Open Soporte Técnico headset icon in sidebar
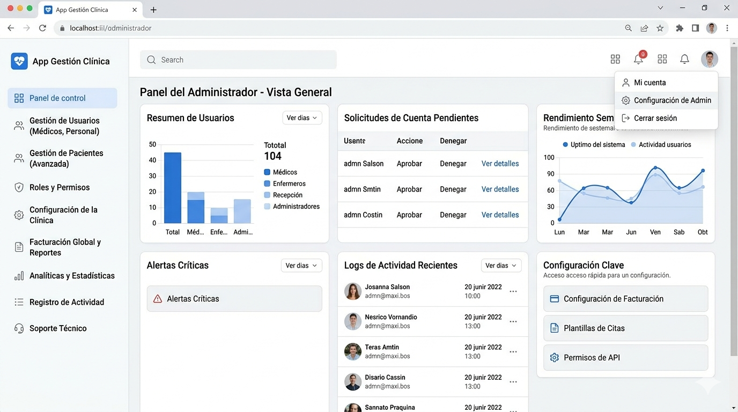Image resolution: width=738 pixels, height=412 pixels. [19, 328]
